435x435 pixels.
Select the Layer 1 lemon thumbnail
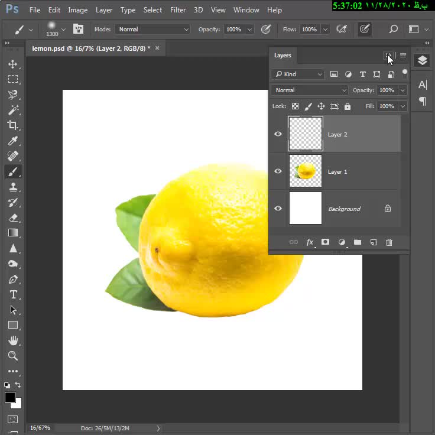(306, 171)
